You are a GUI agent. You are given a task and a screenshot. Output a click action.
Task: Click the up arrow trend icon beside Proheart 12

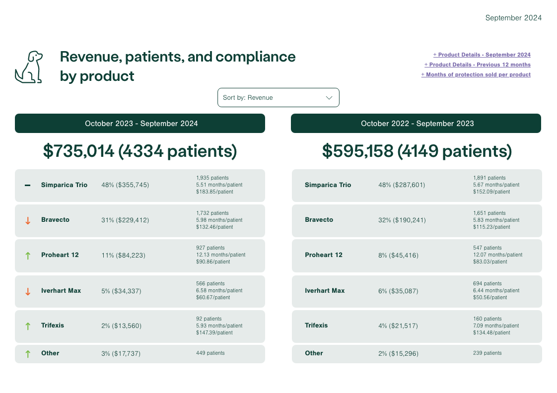(x=28, y=256)
